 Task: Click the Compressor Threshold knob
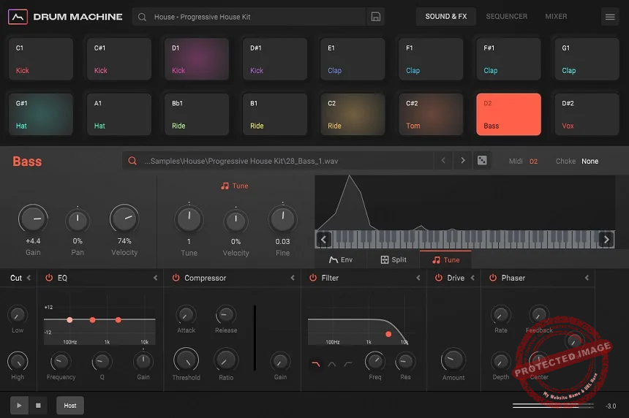pos(186,360)
